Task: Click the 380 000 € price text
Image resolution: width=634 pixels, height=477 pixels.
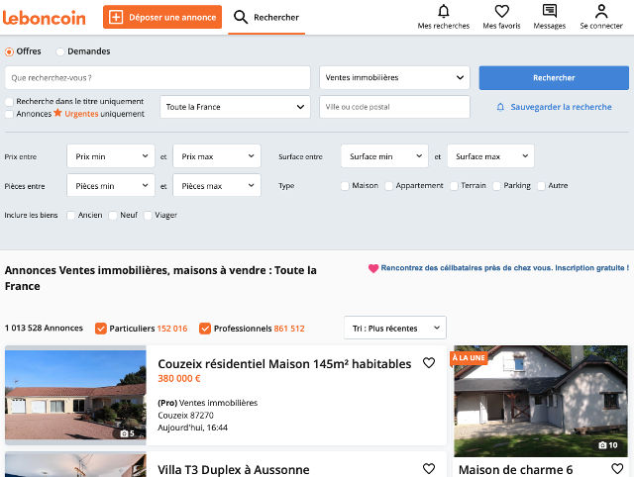Action: [x=179, y=379]
